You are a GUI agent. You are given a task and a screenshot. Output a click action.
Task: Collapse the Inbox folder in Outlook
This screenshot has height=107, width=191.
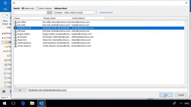click(x=2, y=38)
